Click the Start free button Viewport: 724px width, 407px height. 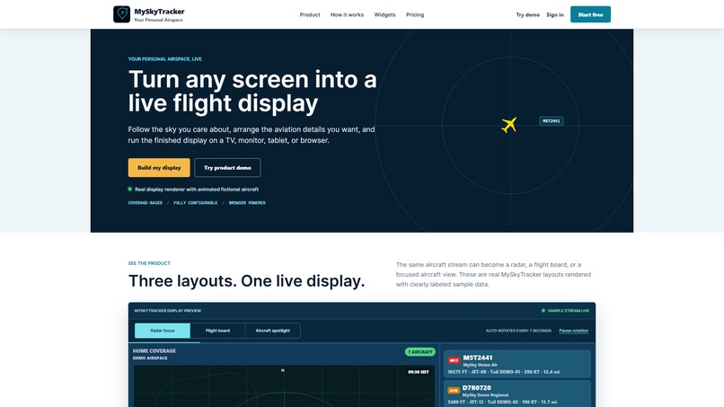[590, 14]
